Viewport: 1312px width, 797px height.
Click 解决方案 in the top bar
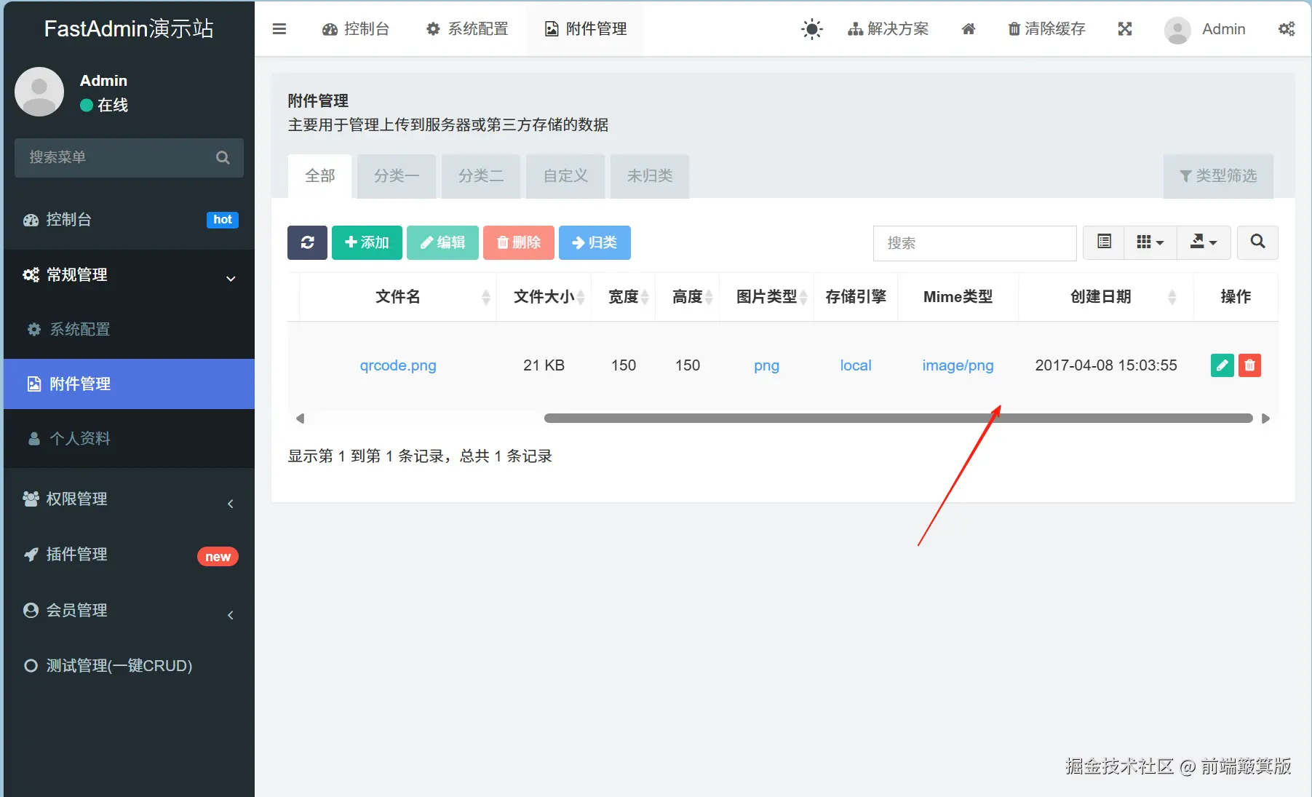pyautogui.click(x=888, y=29)
